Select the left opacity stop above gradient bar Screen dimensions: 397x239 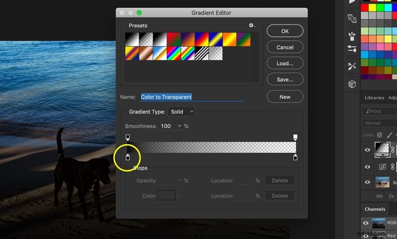pyautogui.click(x=128, y=137)
